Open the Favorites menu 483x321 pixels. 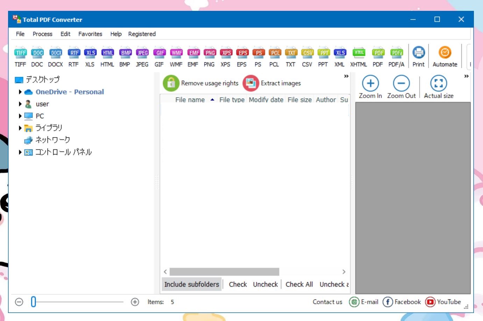pos(90,34)
